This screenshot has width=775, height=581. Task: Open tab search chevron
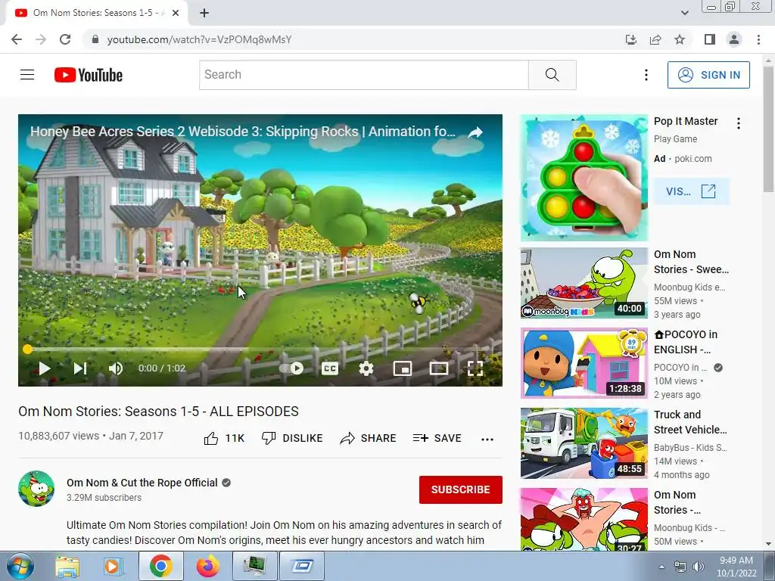684,14
